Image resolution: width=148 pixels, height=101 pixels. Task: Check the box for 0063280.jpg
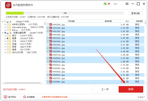click(x=48, y=68)
